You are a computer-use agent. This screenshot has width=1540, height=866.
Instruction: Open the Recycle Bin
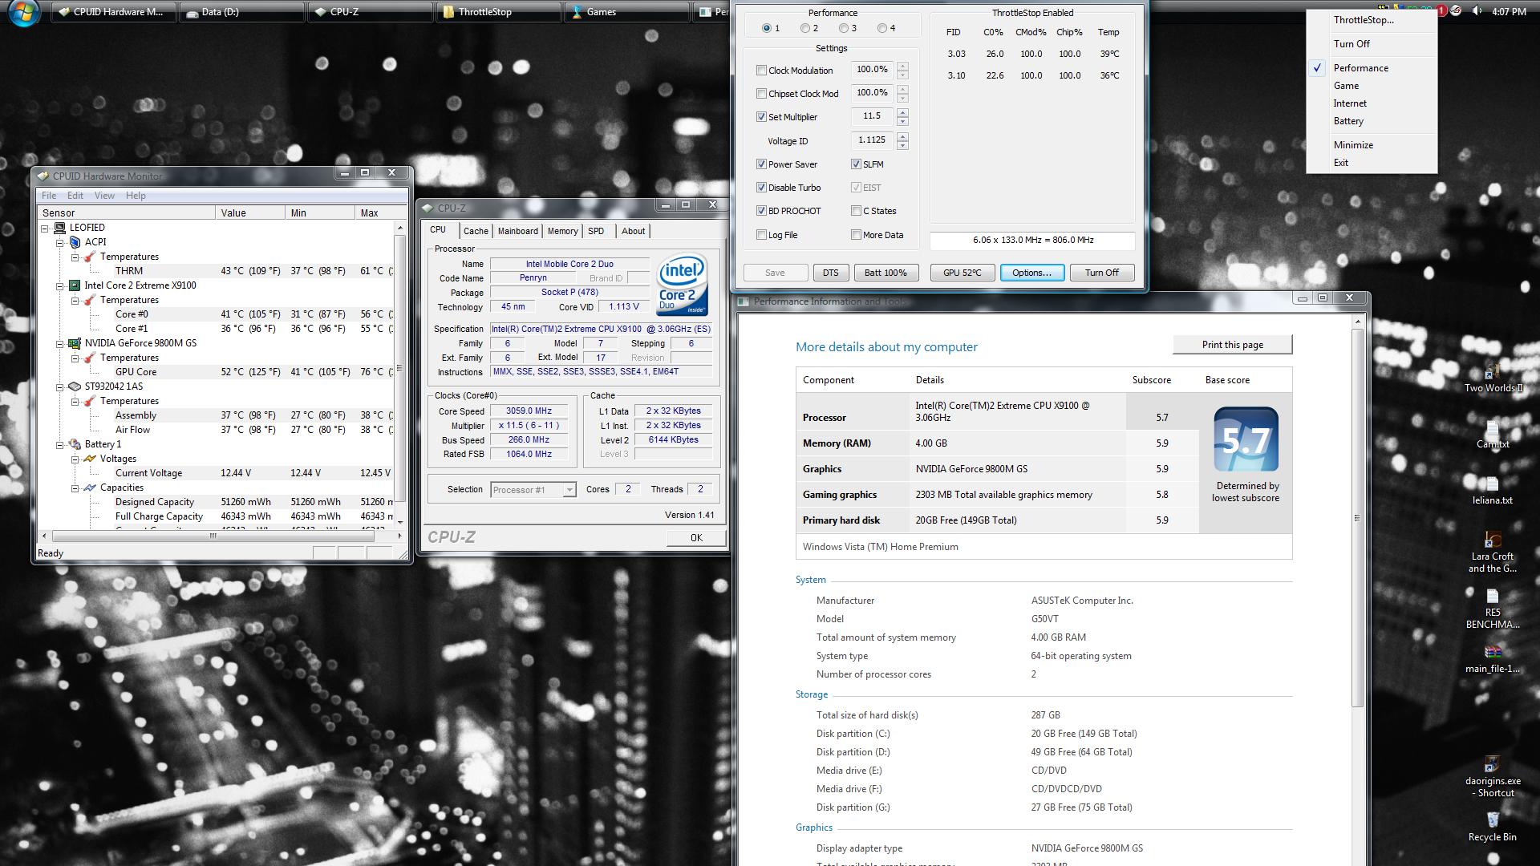1492,826
